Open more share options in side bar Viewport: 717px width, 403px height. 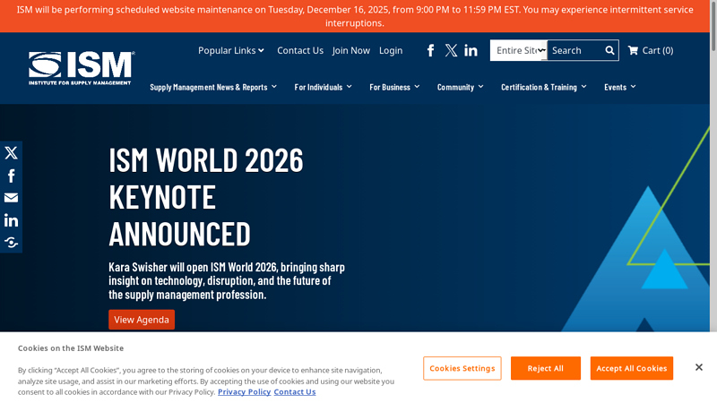(11, 242)
